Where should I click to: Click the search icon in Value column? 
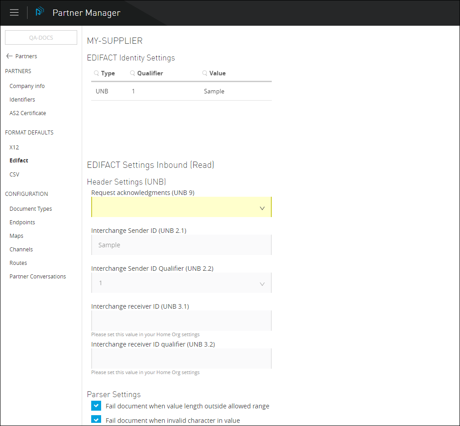click(204, 73)
